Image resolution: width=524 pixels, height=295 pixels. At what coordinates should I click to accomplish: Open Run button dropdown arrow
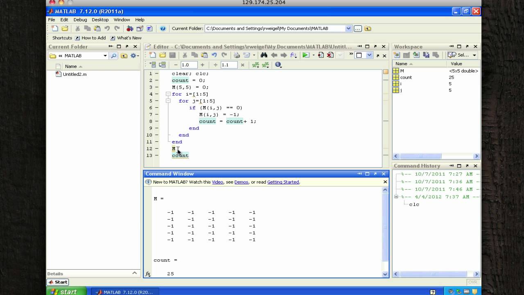coord(313,55)
